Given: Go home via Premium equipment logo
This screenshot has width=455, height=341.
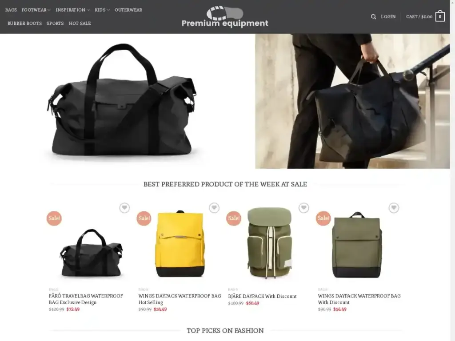Looking at the screenshot, I should [x=225, y=16].
